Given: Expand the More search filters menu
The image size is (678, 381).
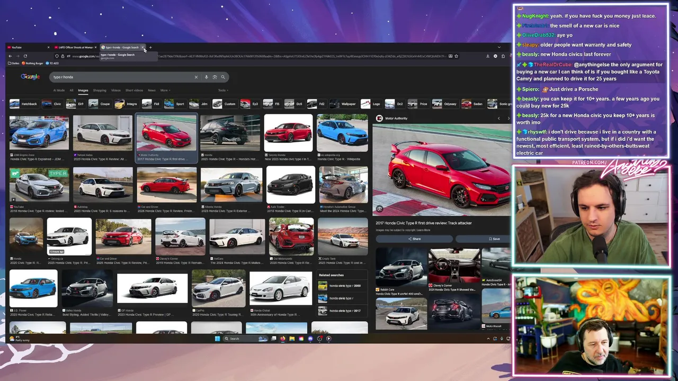Looking at the screenshot, I should pyautogui.click(x=165, y=90).
